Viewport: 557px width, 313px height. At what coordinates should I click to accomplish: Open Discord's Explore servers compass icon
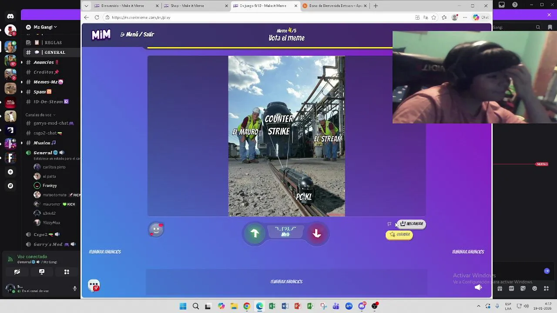10,186
